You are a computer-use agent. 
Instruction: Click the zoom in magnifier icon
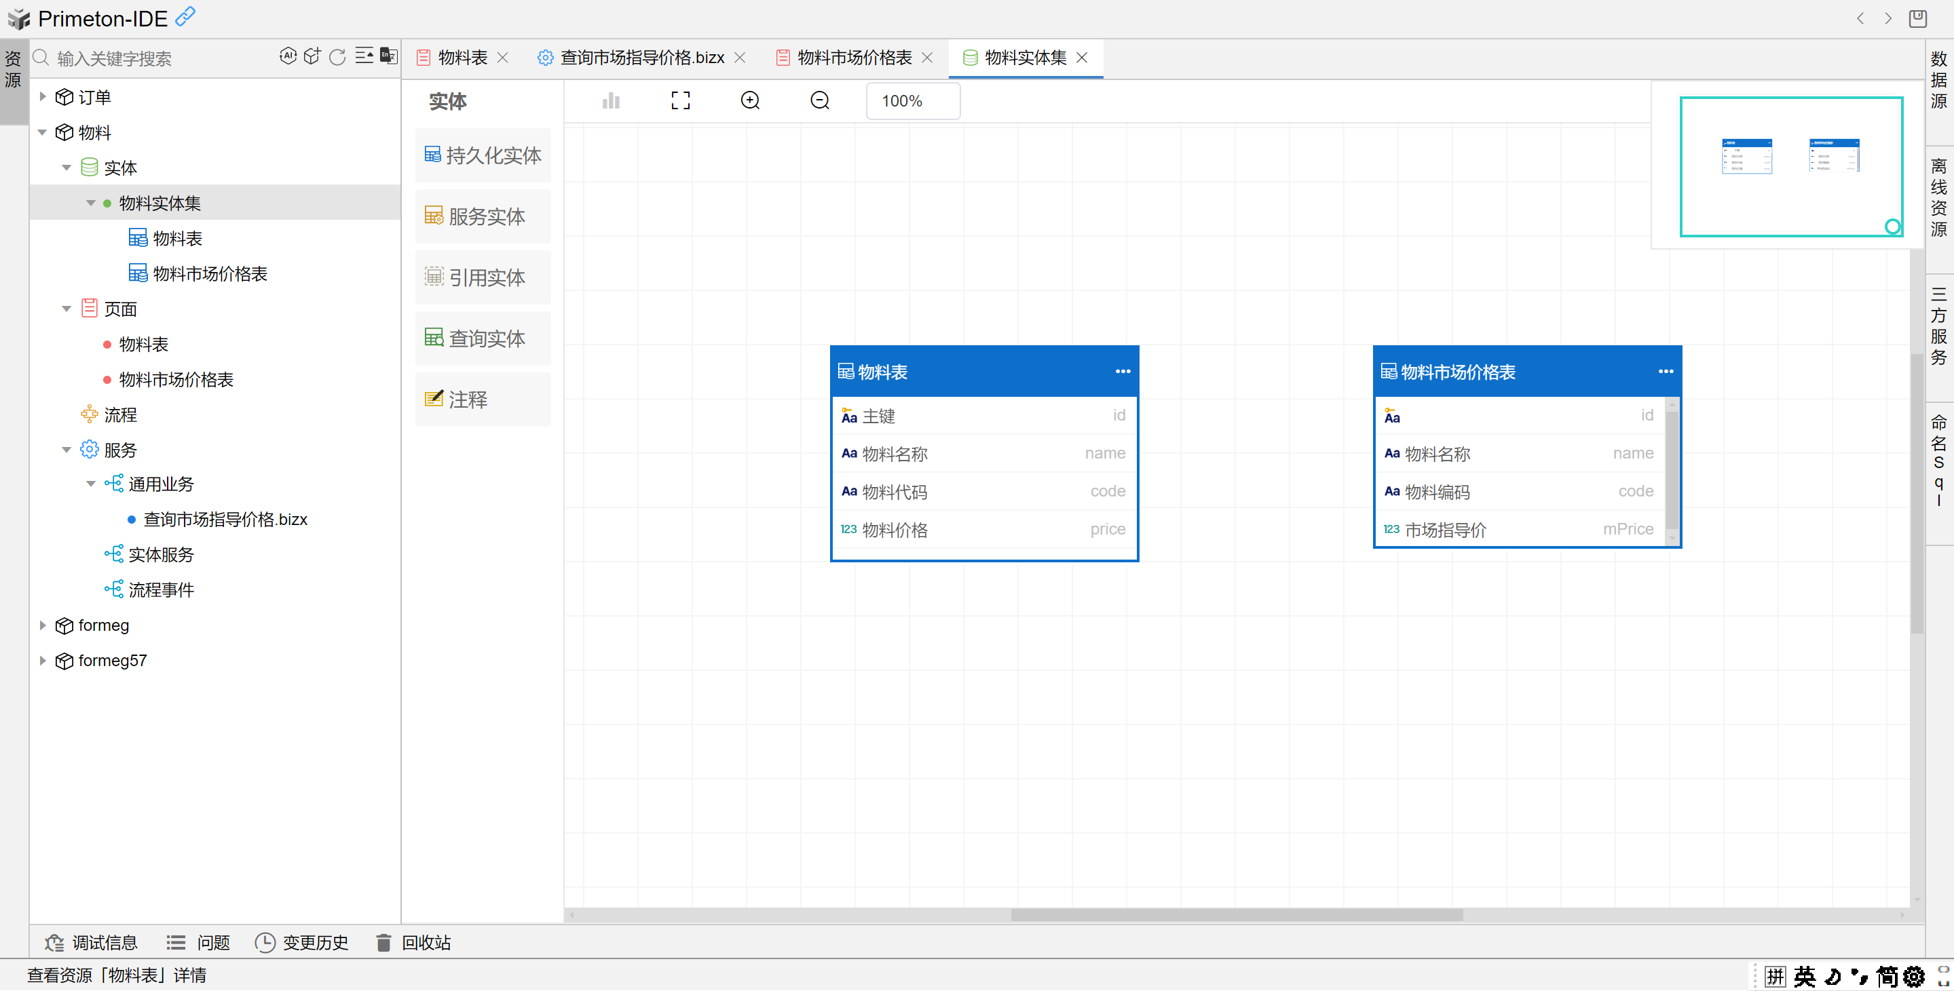click(750, 101)
